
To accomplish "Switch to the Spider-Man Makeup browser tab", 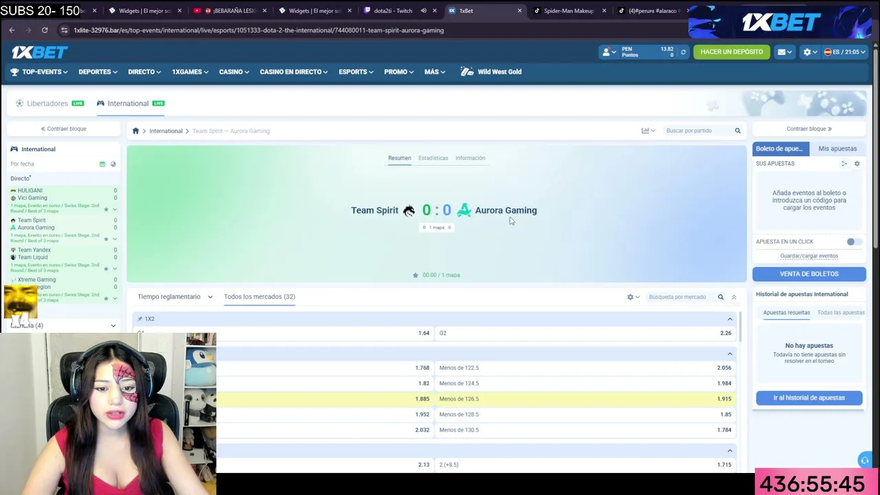I will [569, 11].
